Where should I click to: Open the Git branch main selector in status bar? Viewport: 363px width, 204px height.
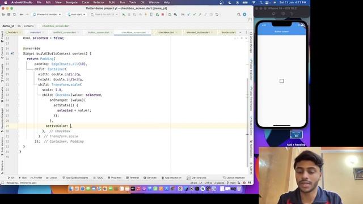tap(231, 182)
